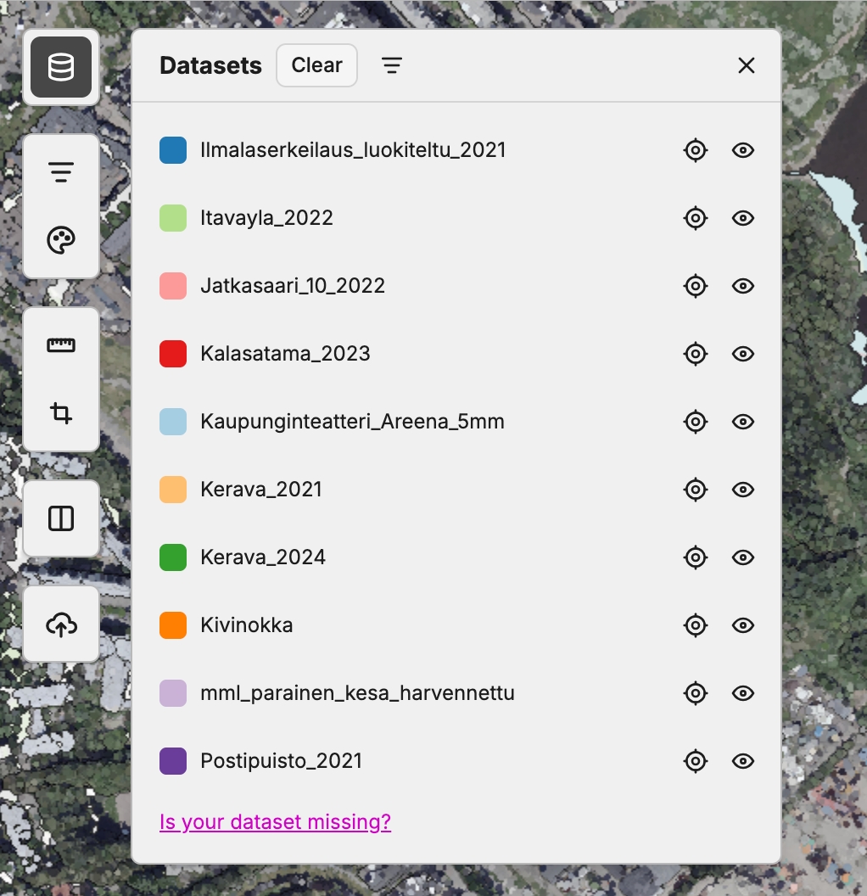Open the split view compare tool
The image size is (867, 896).
tap(61, 518)
